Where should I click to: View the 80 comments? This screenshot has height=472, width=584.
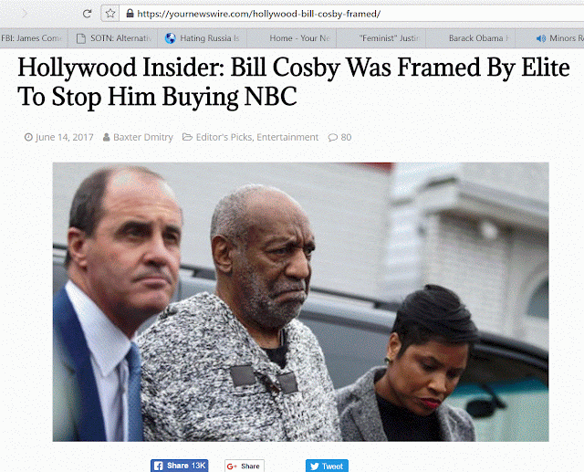coord(340,138)
